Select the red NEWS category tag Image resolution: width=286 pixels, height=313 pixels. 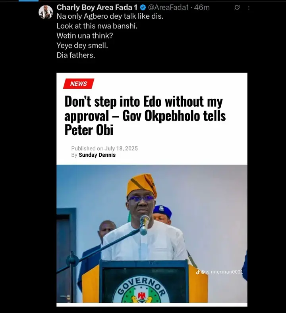[x=79, y=84]
